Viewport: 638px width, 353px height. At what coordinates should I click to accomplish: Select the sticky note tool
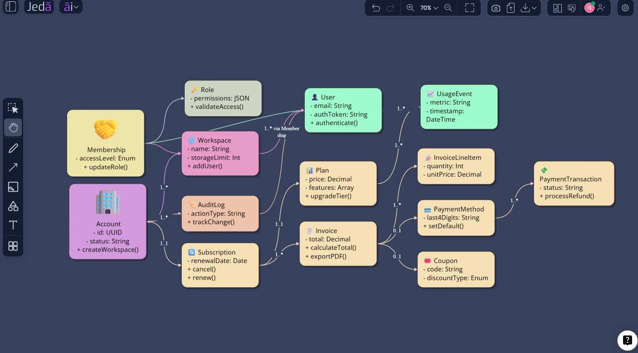(x=13, y=187)
